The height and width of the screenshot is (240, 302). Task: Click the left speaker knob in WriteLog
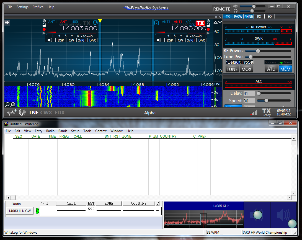(x=258, y=215)
